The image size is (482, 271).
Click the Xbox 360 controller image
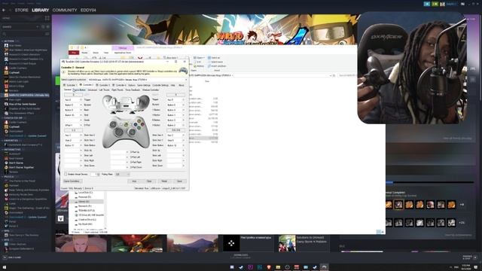click(126, 132)
